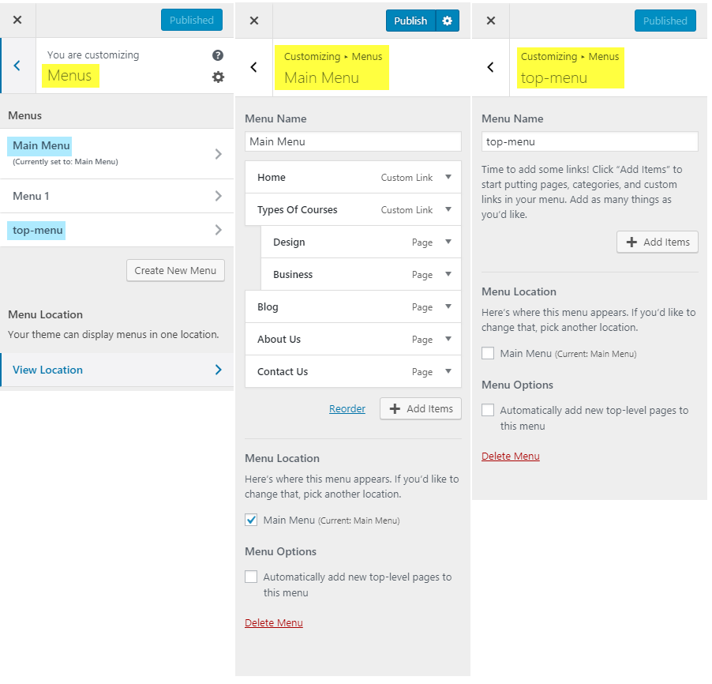Viewport: 712px width, 684px height.
Task: Click the Create New Menu button
Action: pyautogui.click(x=175, y=270)
